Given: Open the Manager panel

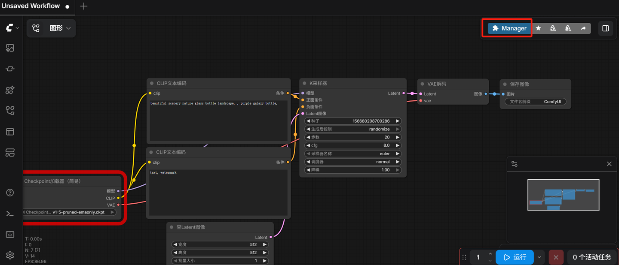Looking at the screenshot, I should [x=509, y=28].
